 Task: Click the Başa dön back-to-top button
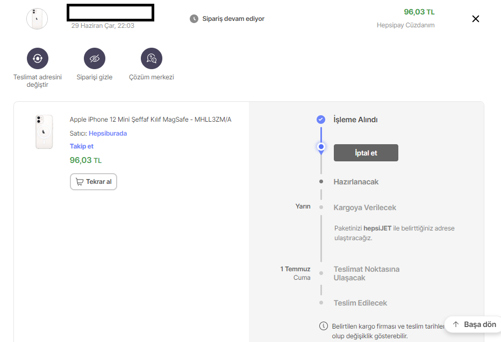click(x=473, y=324)
